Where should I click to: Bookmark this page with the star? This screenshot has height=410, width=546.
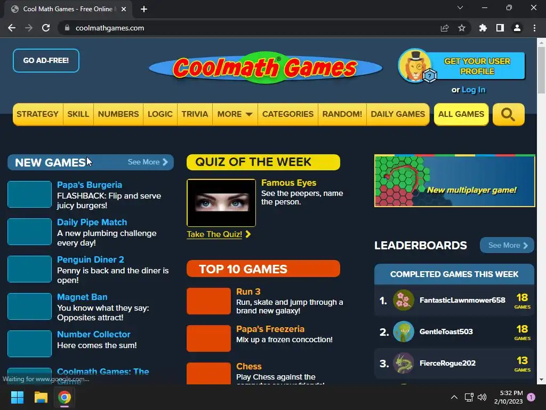[x=462, y=28]
